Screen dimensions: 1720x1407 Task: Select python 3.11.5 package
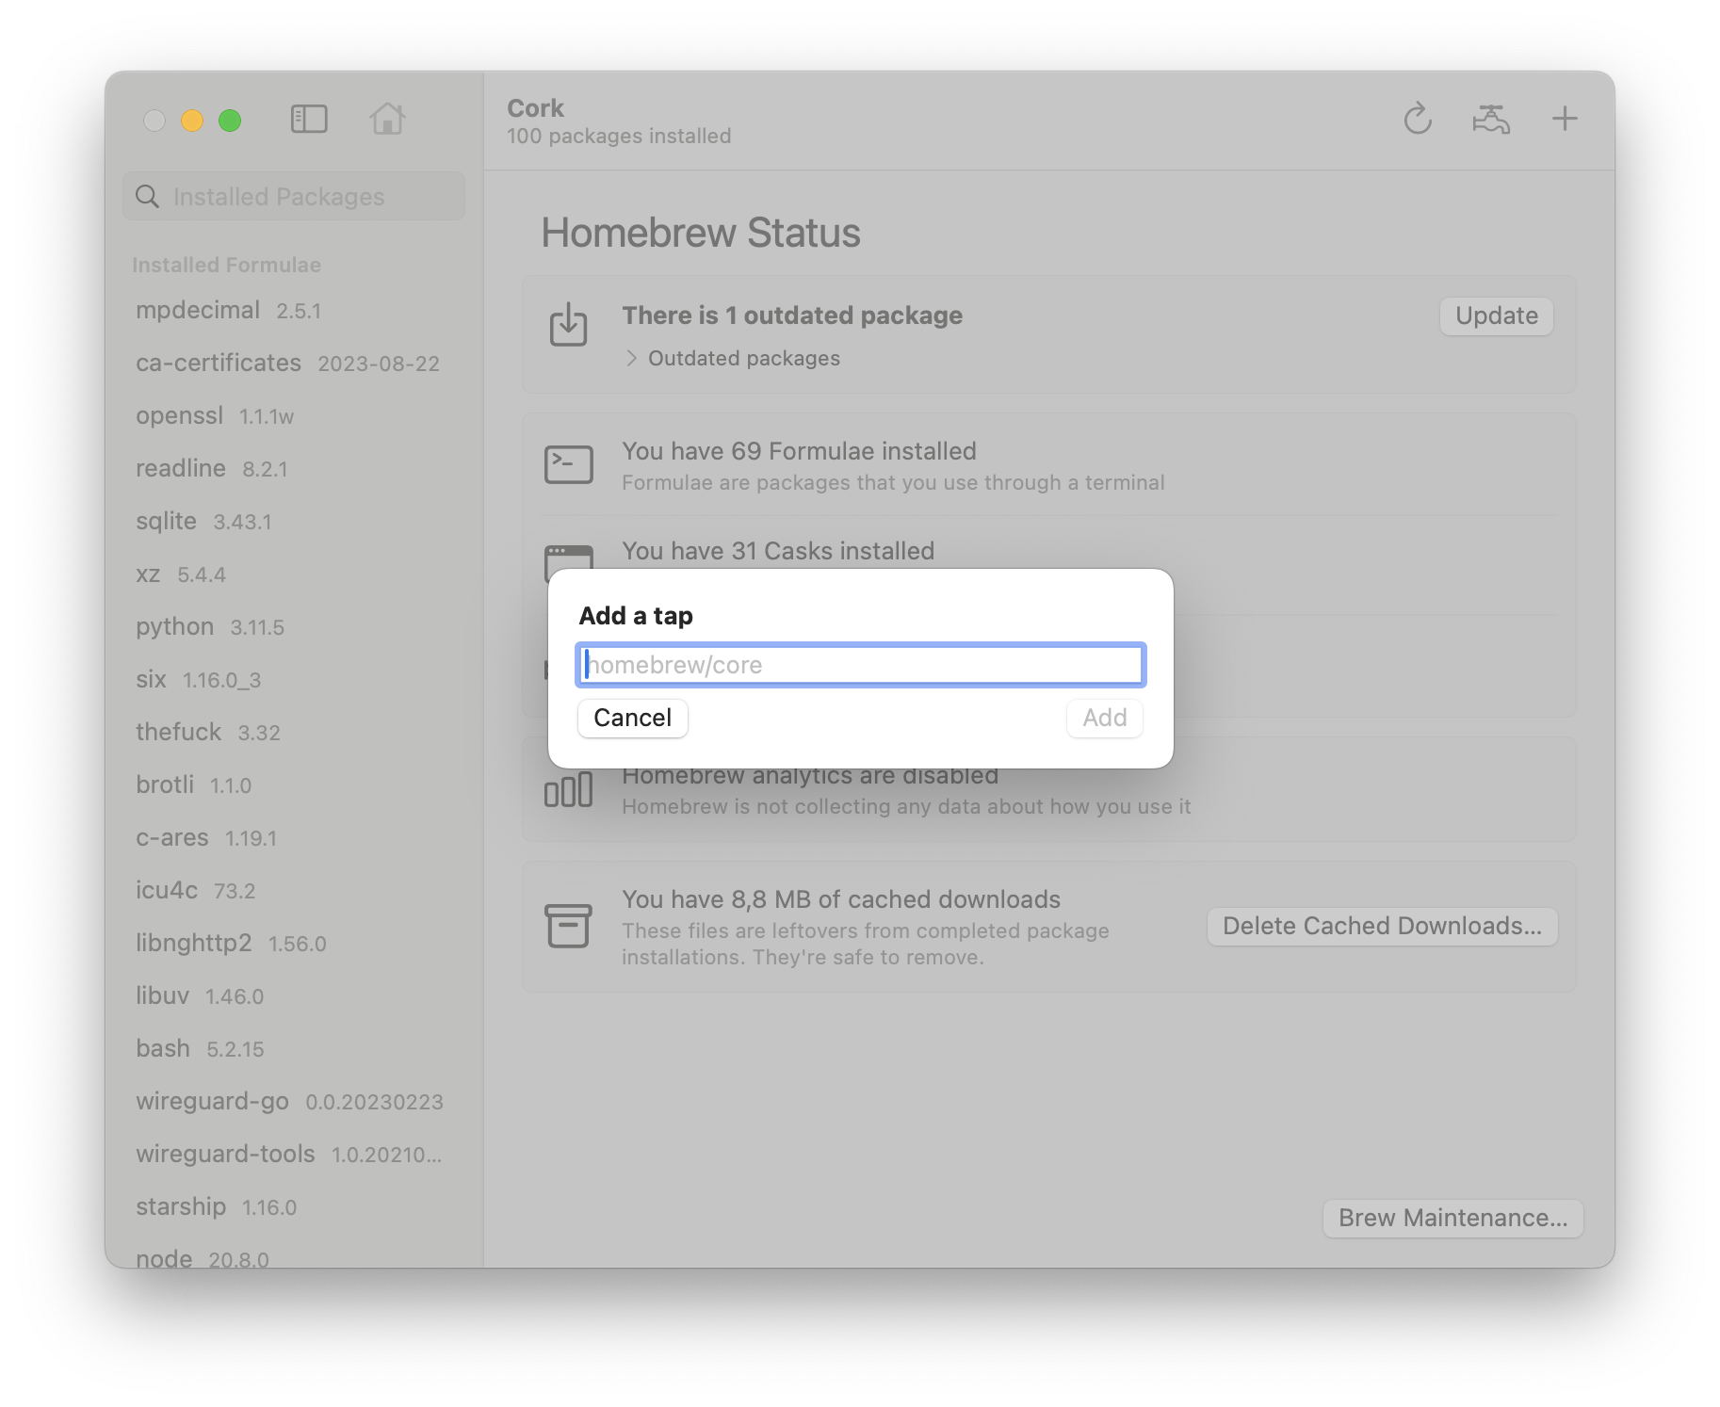coord(294,626)
